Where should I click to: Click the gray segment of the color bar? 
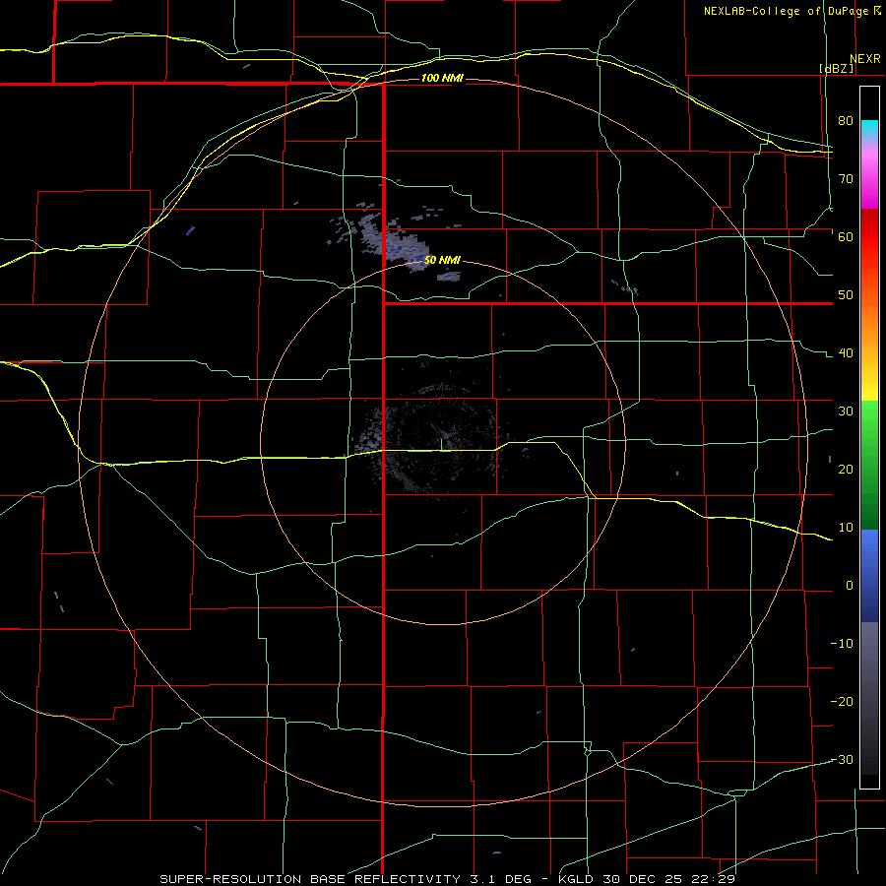pos(869,698)
